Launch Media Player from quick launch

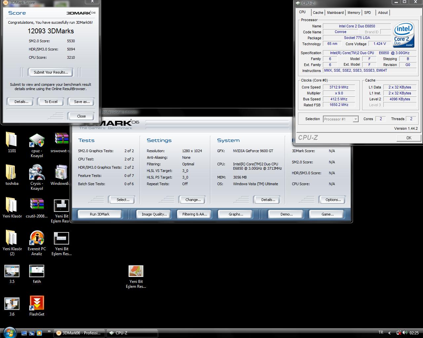tap(39, 333)
